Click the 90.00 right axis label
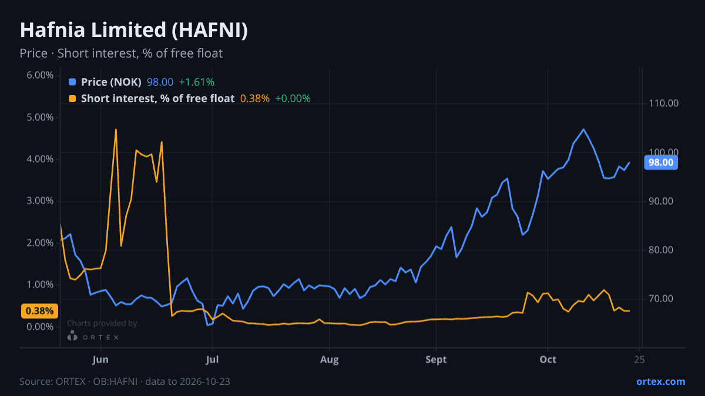Screen dimensions: 705x396 pos(660,201)
